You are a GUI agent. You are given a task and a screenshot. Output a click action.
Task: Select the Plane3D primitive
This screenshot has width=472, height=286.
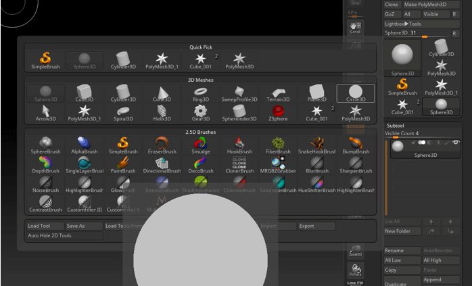pyautogui.click(x=317, y=93)
